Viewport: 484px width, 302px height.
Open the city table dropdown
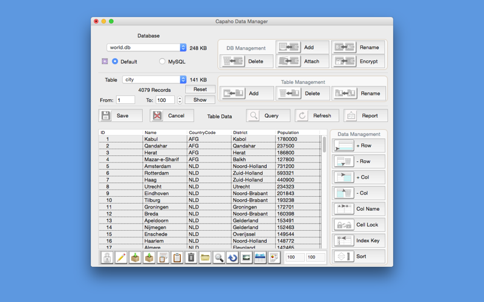click(x=154, y=80)
